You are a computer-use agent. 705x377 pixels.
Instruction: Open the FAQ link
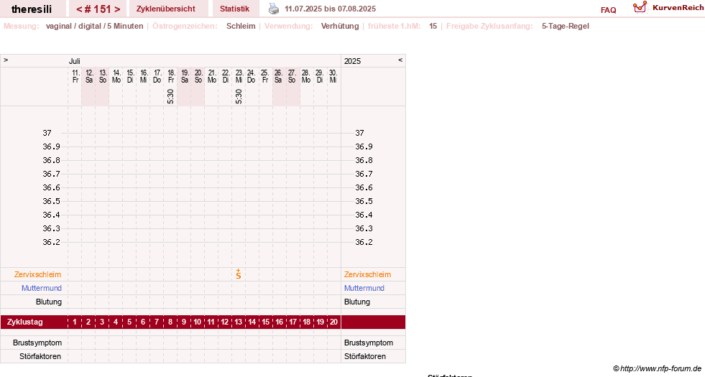pos(608,10)
